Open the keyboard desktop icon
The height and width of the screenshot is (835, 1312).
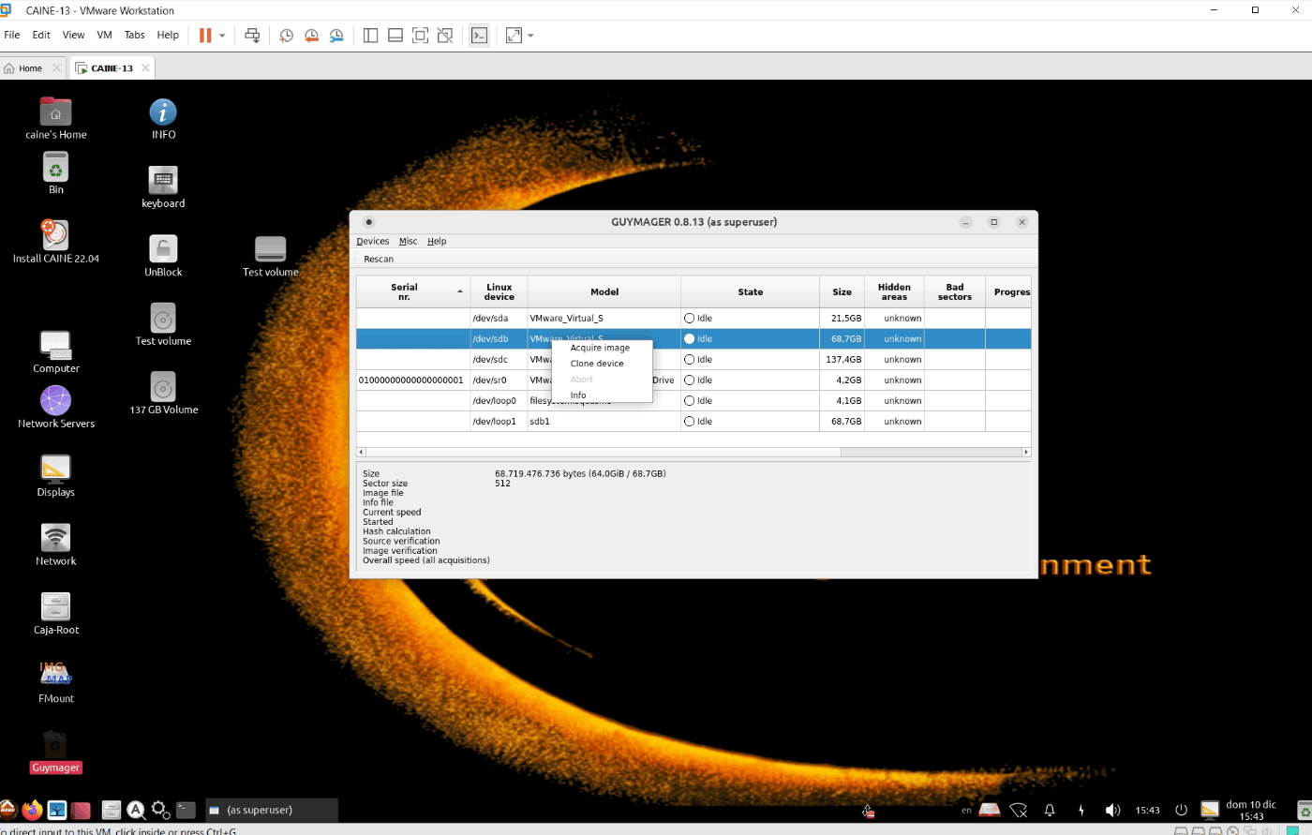[x=163, y=186]
